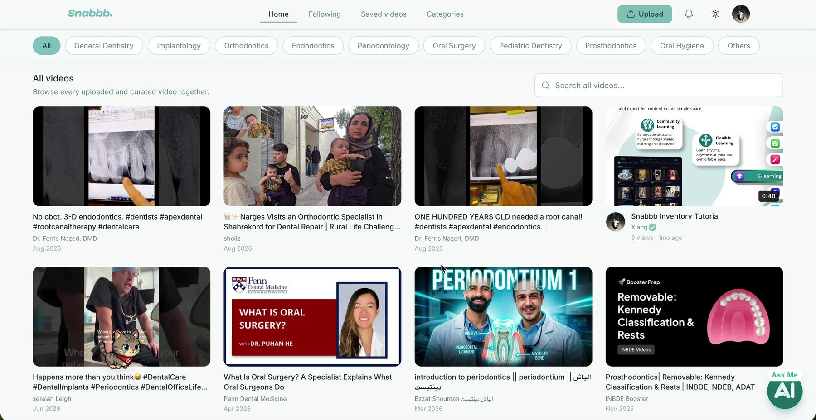The height and width of the screenshot is (420, 816).
Task: Filter videos by Orthodontics
Action: (246, 46)
